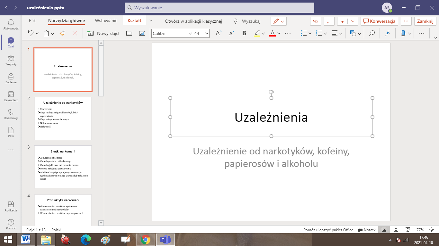Open Kalendarz in Teams sidebar
Viewport: 439px width, 246px height.
11,96
